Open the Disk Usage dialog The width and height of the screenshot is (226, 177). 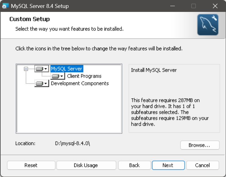click(x=86, y=165)
